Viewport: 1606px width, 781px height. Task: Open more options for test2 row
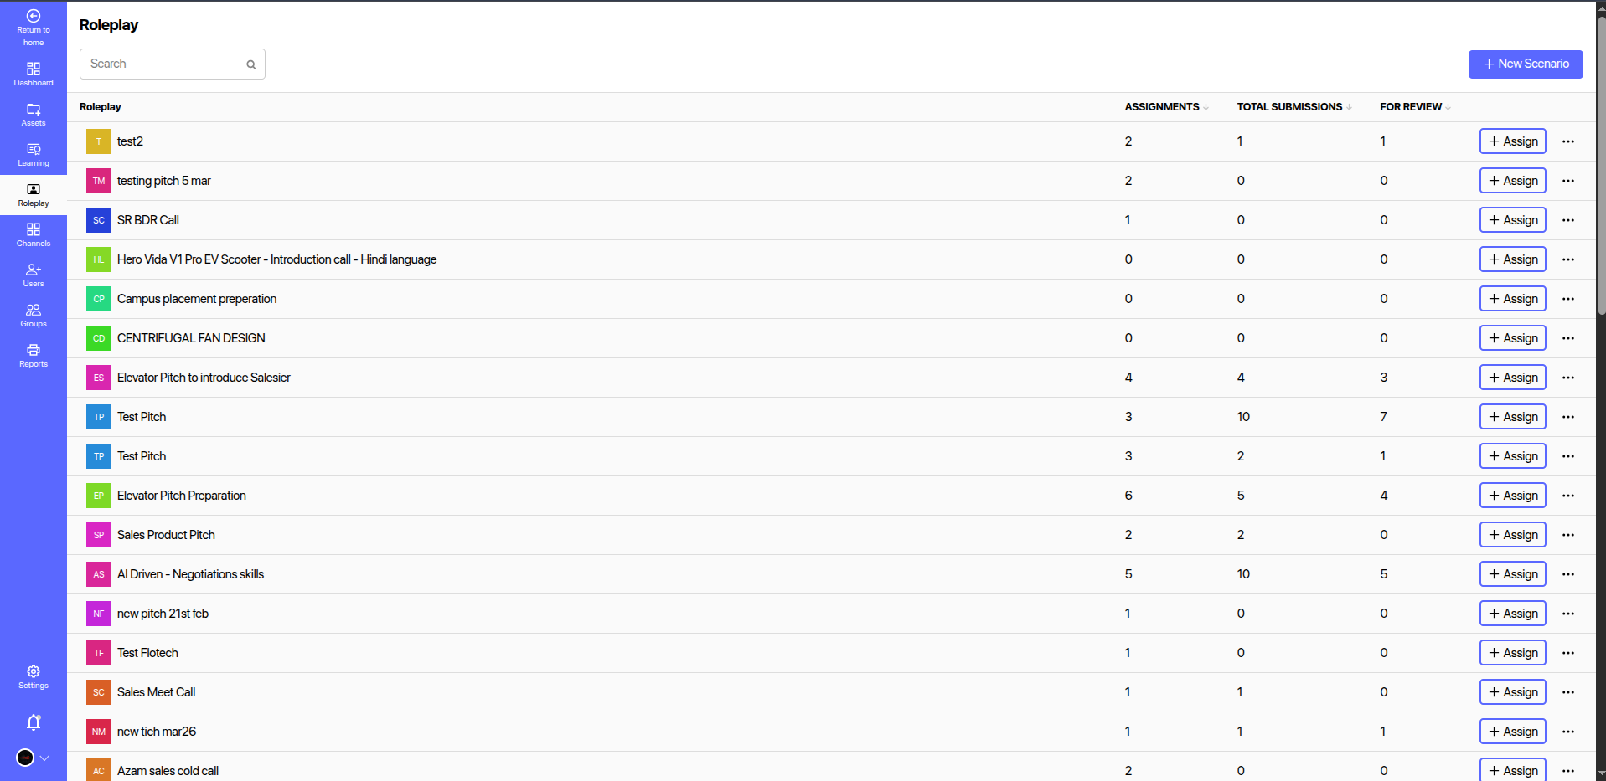click(x=1568, y=141)
